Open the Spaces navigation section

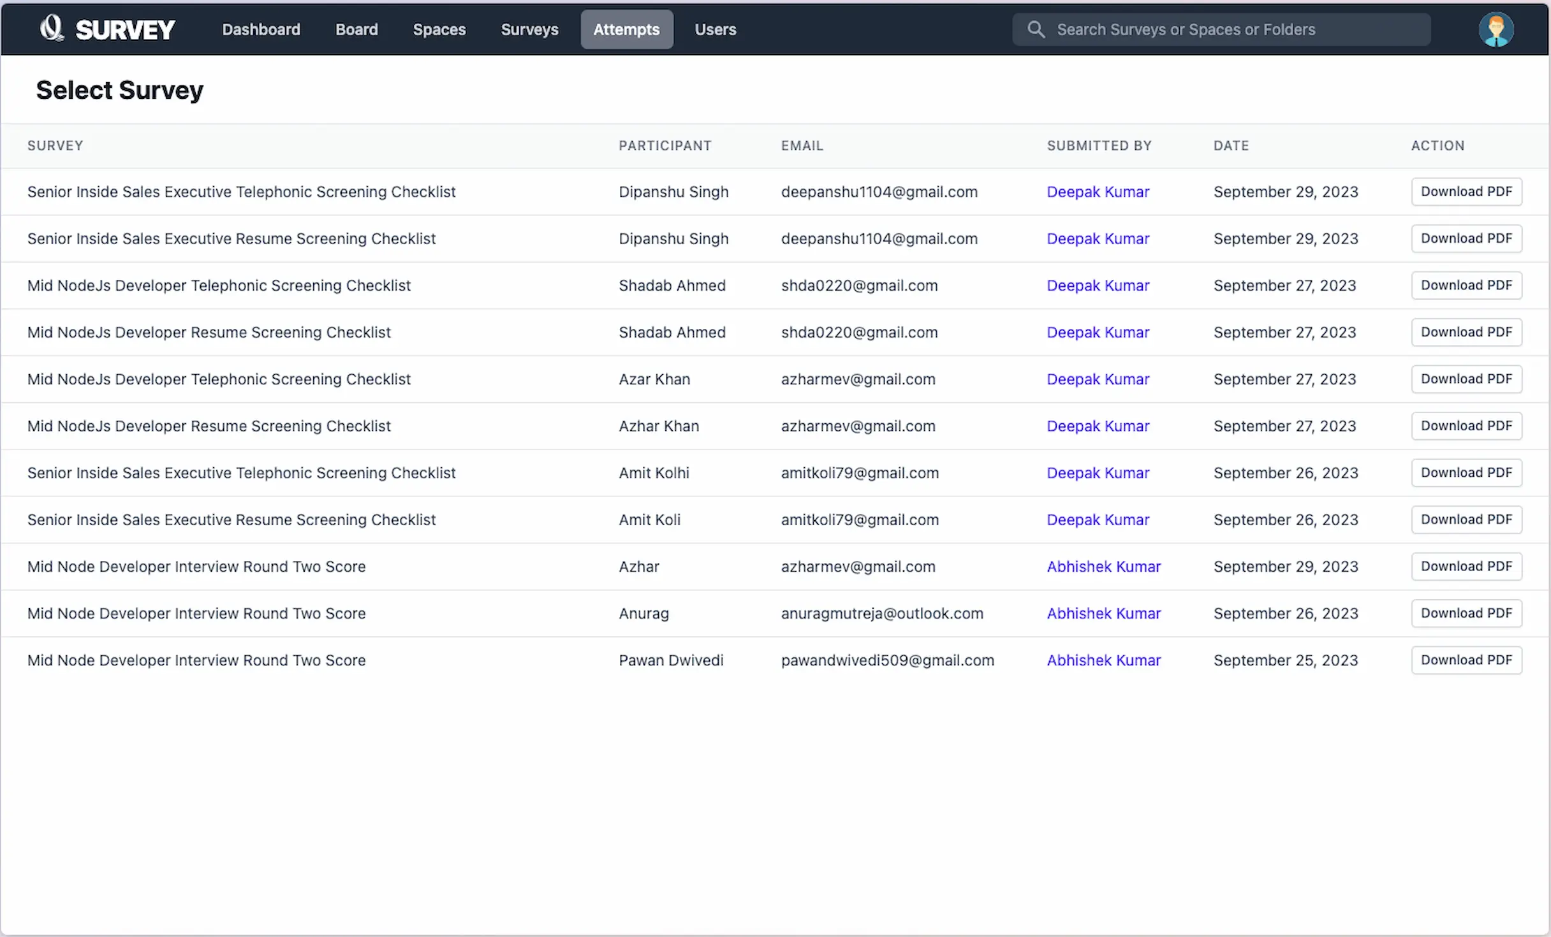coord(440,29)
